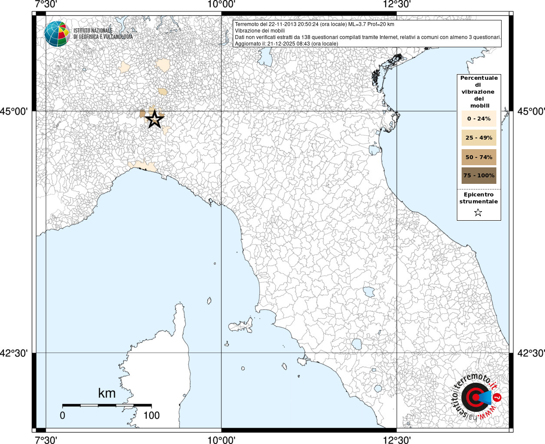545x444 pixels.
Task: Select the 25 - 49% legend swatch
Action: pyautogui.click(x=479, y=137)
